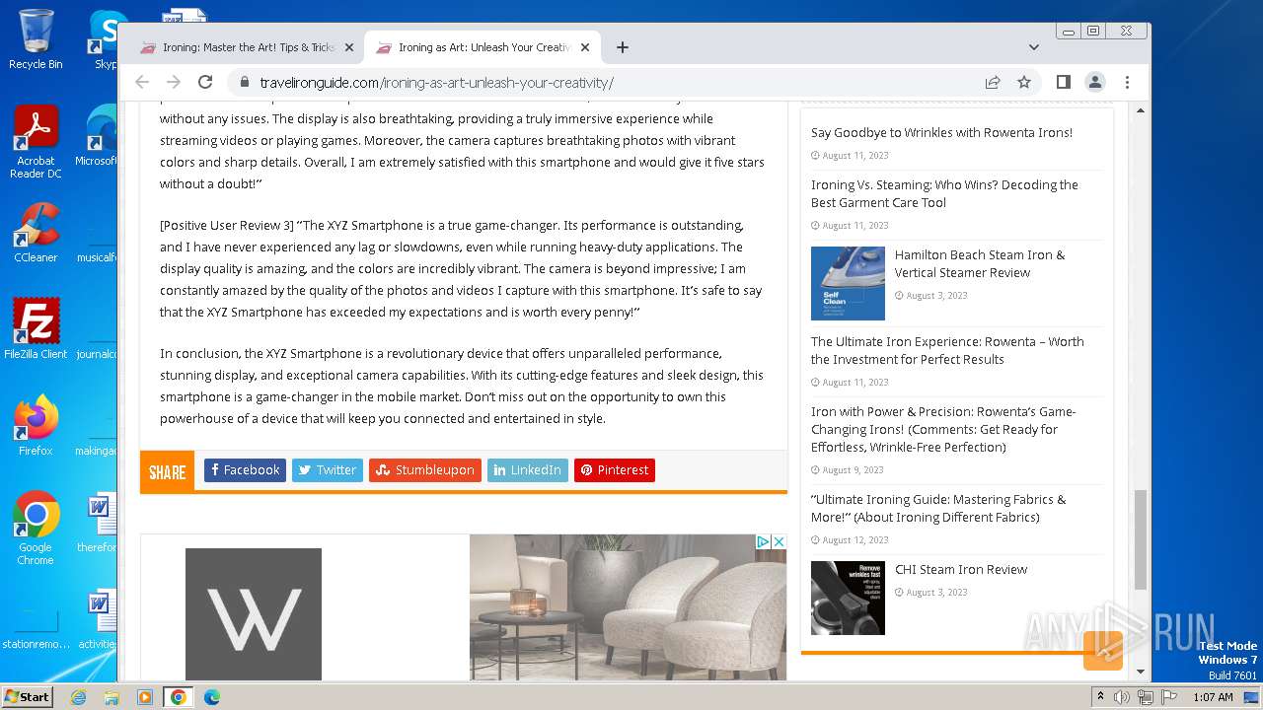Close the 'Ironing as Art' tab
Screen dimensions: 1263x710
[x=584, y=47]
